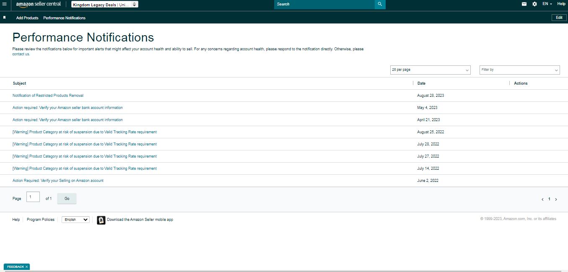
Task: Click the Go page button
Action: coord(67,199)
